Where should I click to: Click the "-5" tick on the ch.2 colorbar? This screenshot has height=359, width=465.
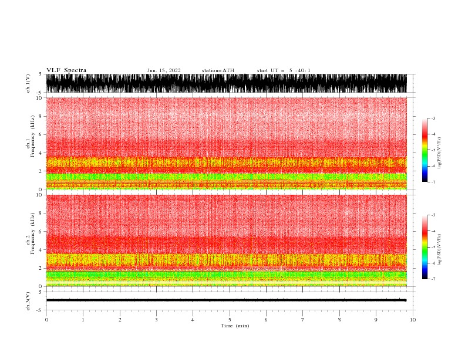[433, 247]
